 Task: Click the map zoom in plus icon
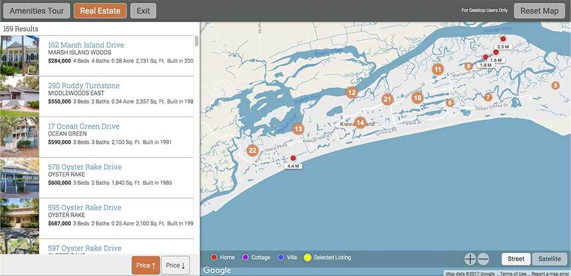pos(470,259)
